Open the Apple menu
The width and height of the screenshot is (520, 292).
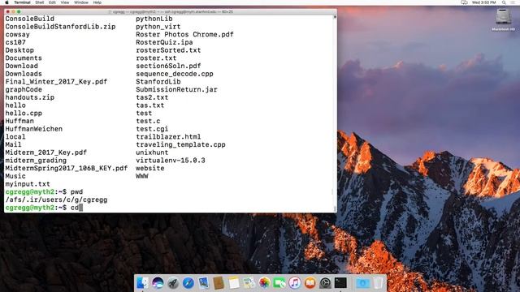click(6, 2)
